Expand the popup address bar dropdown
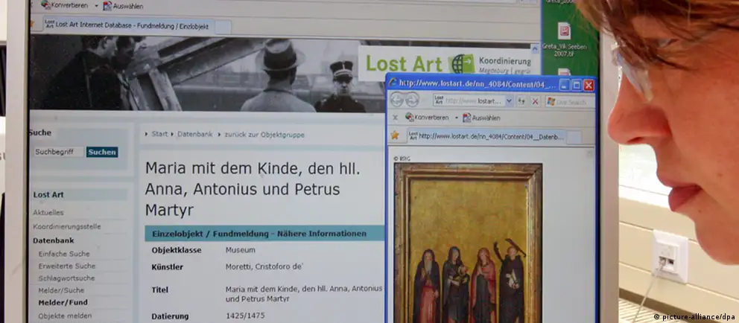Screen dimensions: 739x323 pos(509,100)
